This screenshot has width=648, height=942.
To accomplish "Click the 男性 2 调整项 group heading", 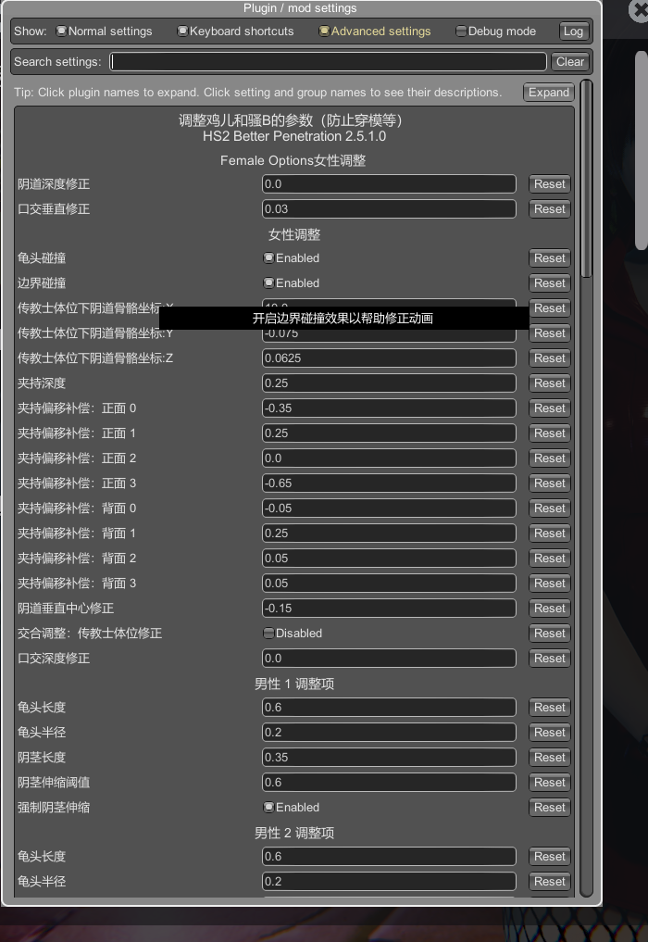I will click(x=294, y=834).
